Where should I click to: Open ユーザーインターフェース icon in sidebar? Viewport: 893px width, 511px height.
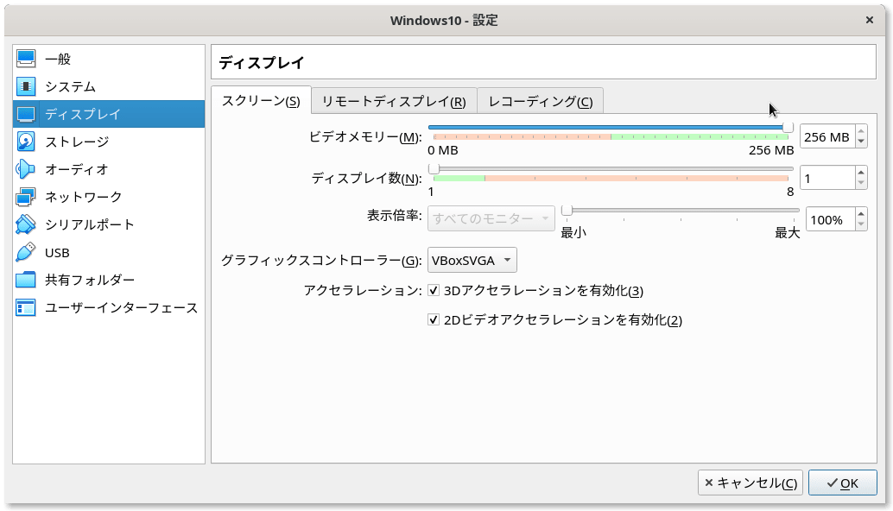26,307
